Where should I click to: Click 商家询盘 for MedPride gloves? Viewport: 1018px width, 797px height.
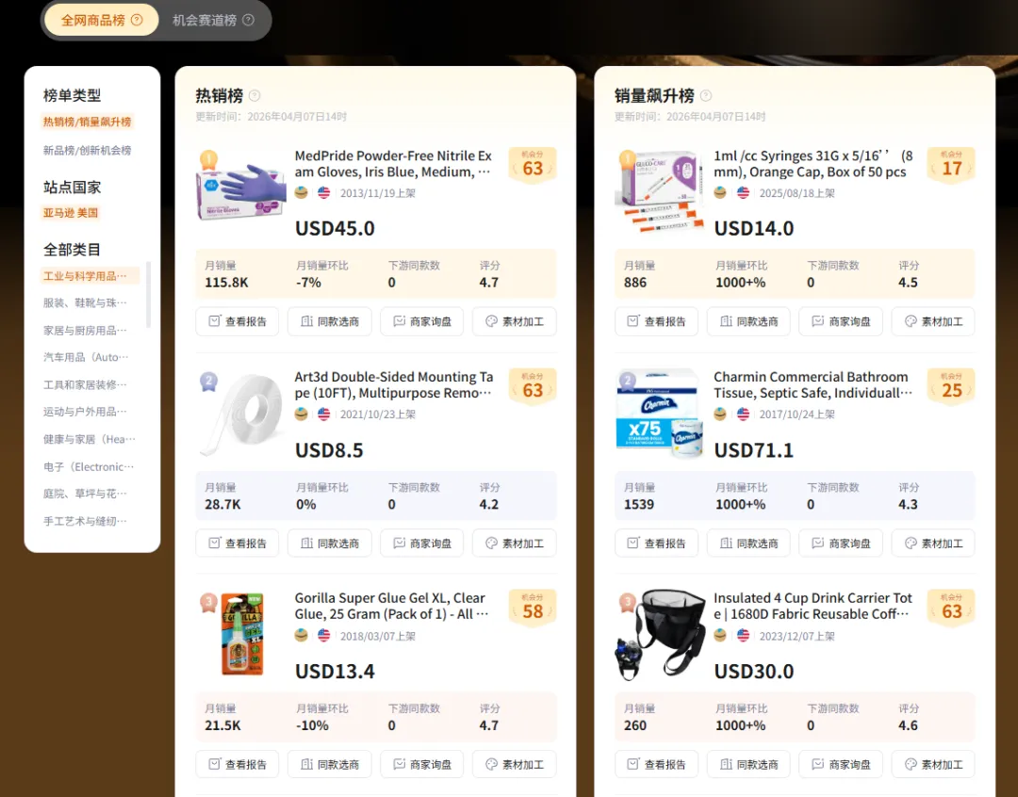click(x=421, y=321)
